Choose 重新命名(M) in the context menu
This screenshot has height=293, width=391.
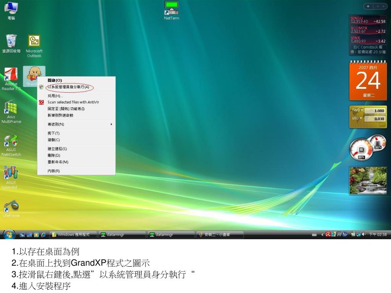[x=76, y=162]
